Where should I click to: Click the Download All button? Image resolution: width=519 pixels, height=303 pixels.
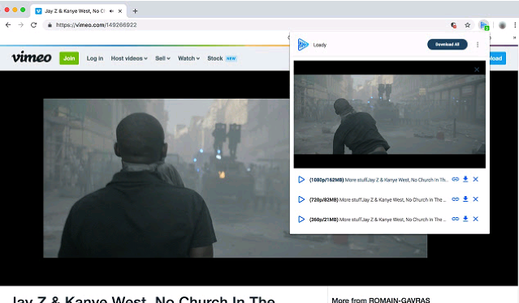(x=448, y=45)
